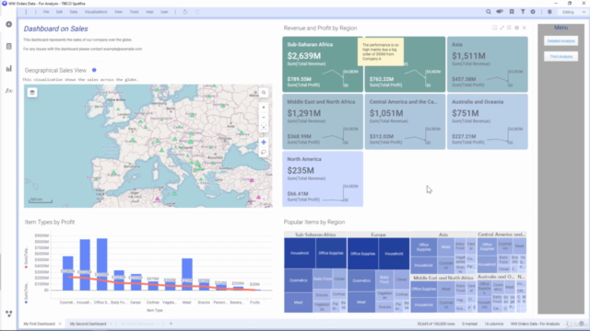Open the Notifications bell icon

pos(549,12)
